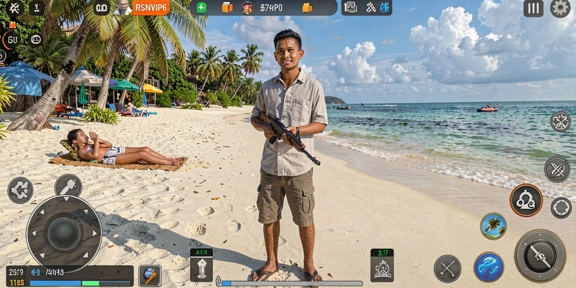Select the carrot item slot
This screenshot has height=288, width=576.
point(150,276)
